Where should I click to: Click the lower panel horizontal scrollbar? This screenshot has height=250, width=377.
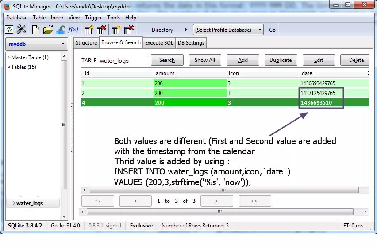(x=220, y=212)
